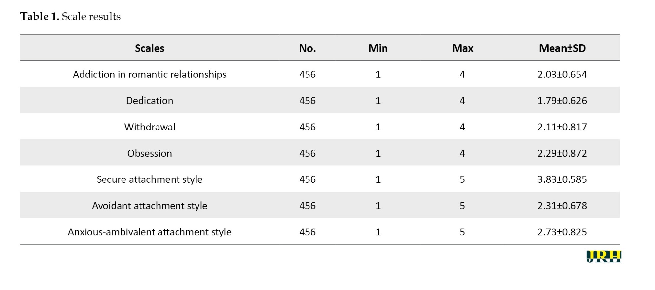Image resolution: width=655 pixels, height=290 pixels.
Task: Select the Dedication row label
Action: pos(150,101)
